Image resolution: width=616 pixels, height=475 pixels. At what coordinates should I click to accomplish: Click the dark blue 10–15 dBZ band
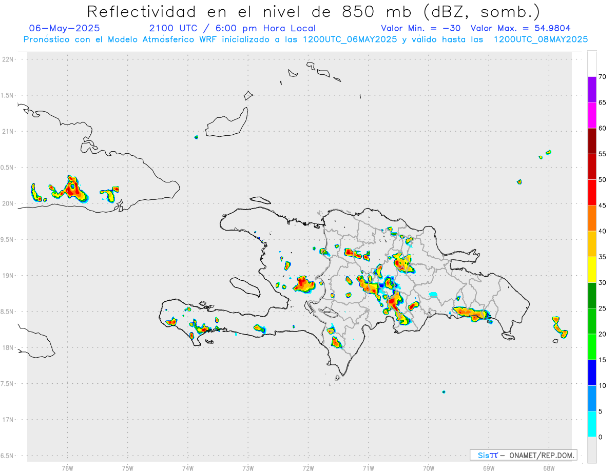tap(592, 373)
